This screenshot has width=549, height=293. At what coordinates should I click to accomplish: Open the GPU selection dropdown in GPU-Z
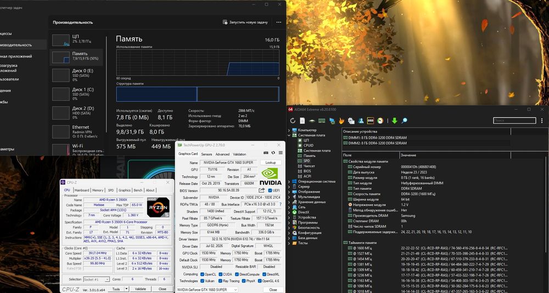tap(207, 290)
